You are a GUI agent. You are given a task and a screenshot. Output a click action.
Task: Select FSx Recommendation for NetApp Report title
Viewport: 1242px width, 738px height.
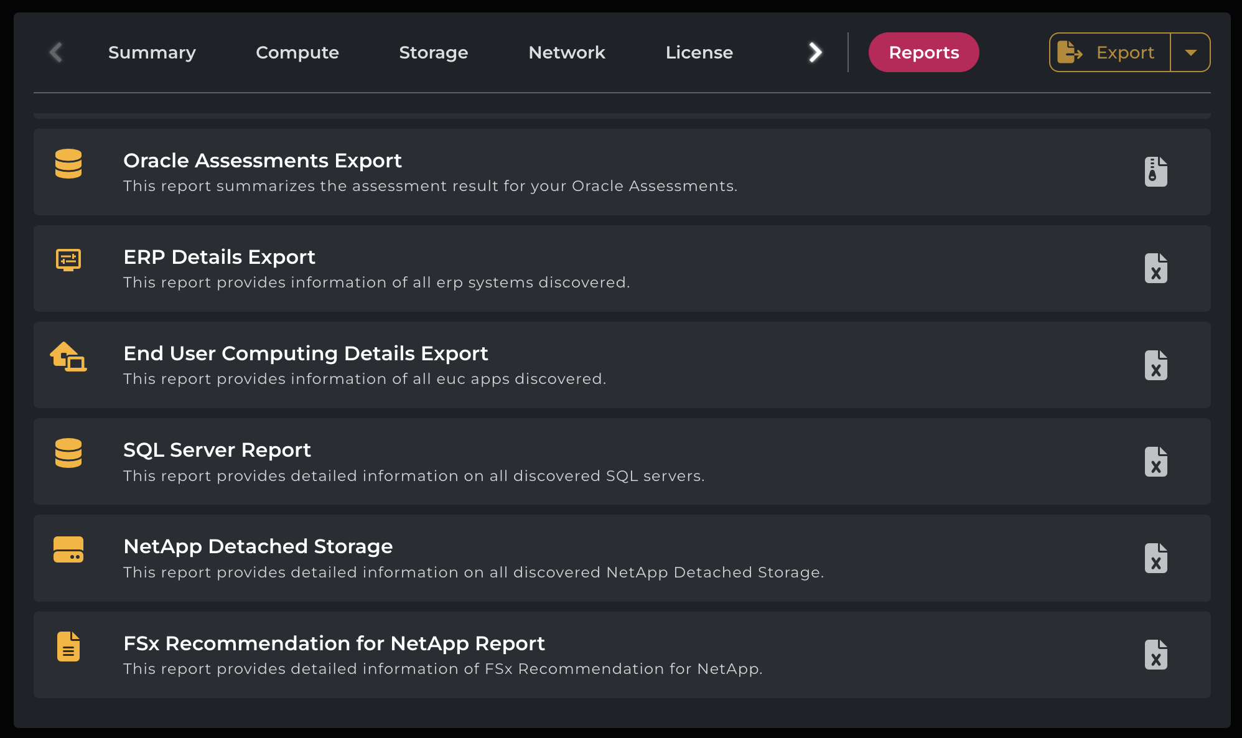334,643
